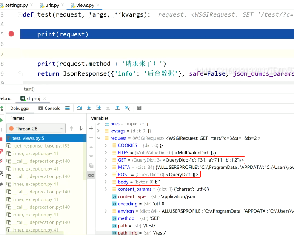Expand the environ dict entry
This screenshot has width=294, height=235.
tap(106, 211)
